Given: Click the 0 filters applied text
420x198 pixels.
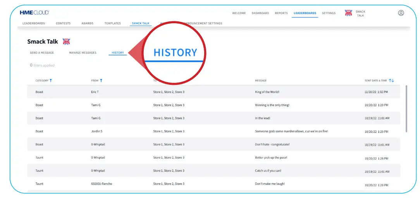Looking at the screenshot, I should point(42,65).
